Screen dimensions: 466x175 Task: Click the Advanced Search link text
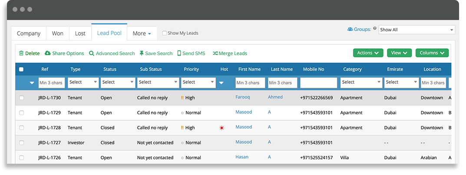[116, 53]
